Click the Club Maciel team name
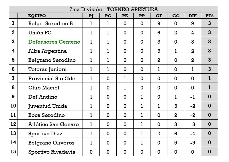 click(x=44, y=88)
